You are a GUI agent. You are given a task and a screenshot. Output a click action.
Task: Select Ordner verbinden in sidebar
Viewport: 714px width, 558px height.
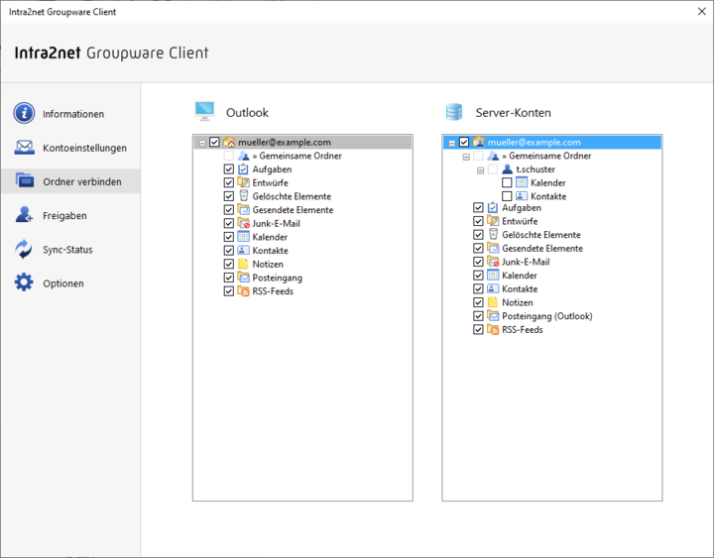pyautogui.click(x=70, y=181)
